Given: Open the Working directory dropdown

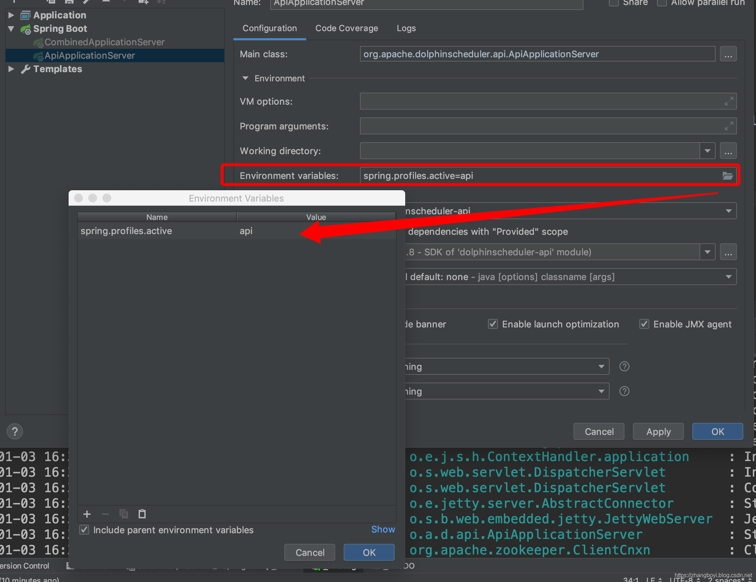Looking at the screenshot, I should pyautogui.click(x=707, y=151).
